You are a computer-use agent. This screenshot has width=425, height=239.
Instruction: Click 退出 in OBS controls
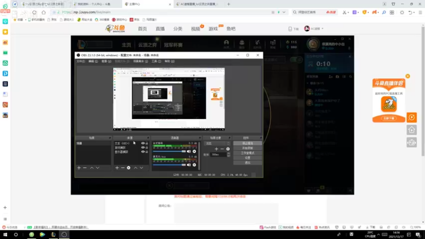(x=248, y=163)
